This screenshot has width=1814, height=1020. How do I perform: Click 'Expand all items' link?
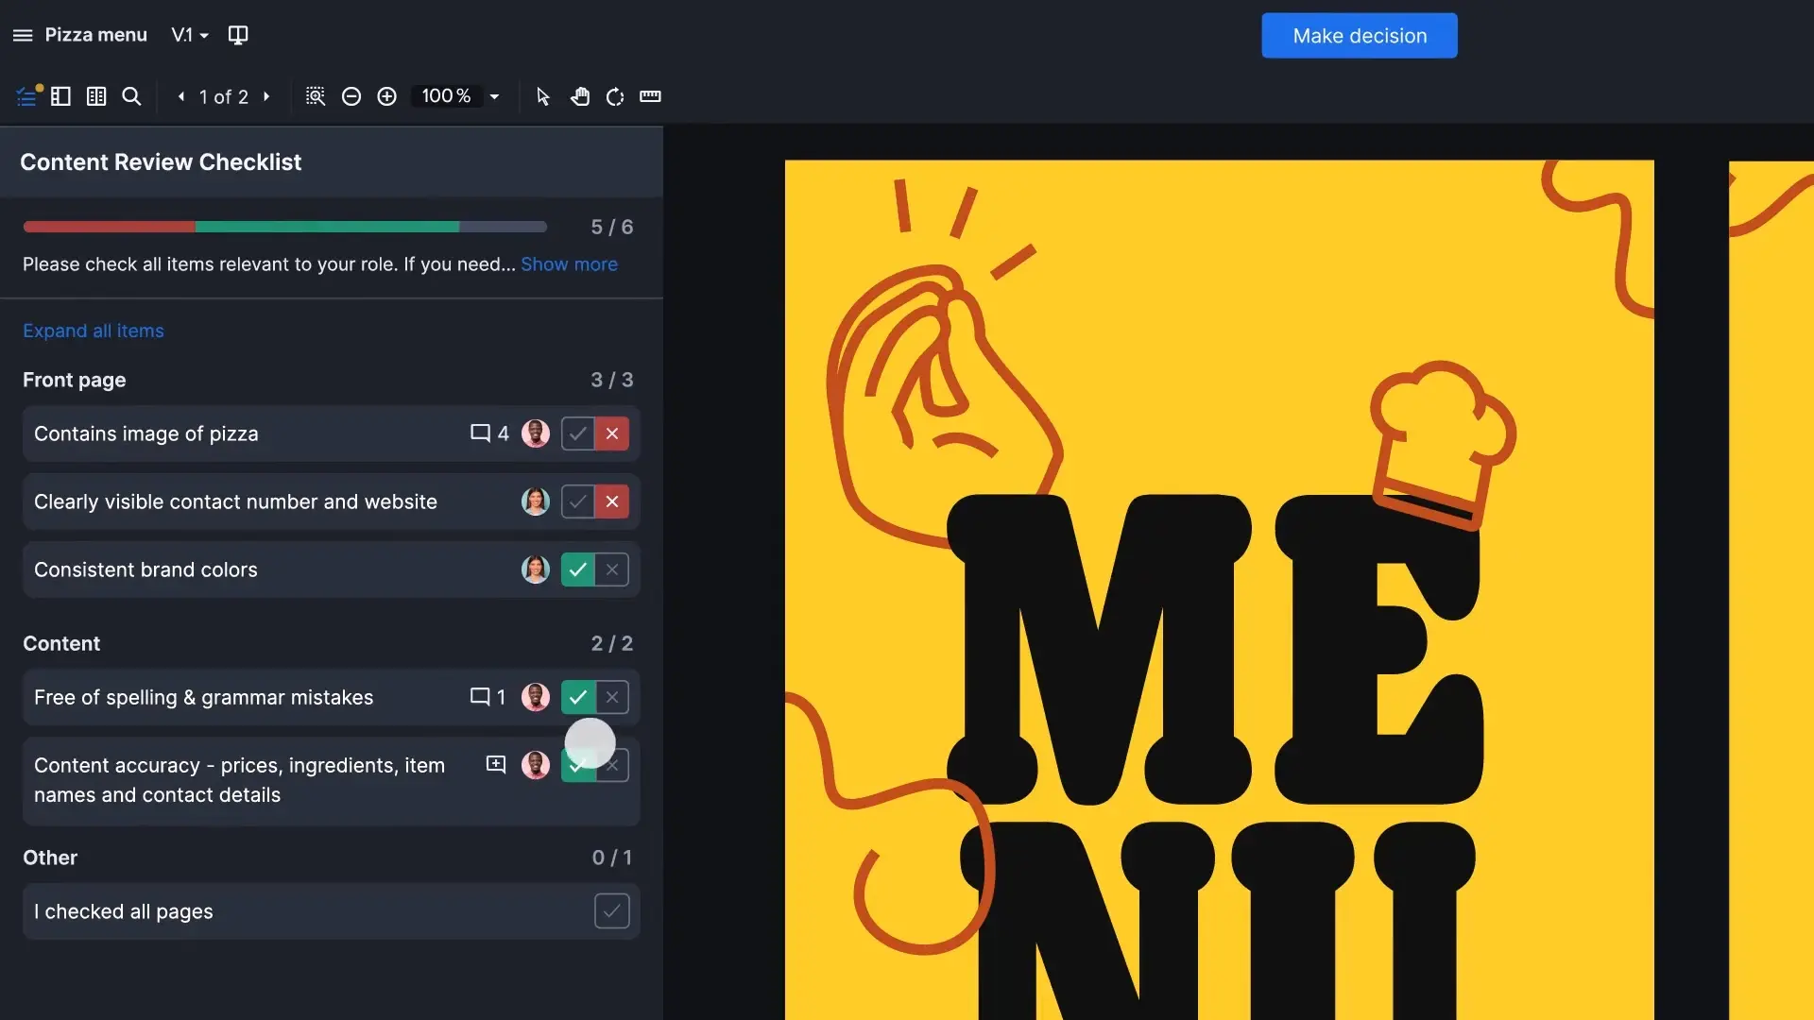point(94,331)
